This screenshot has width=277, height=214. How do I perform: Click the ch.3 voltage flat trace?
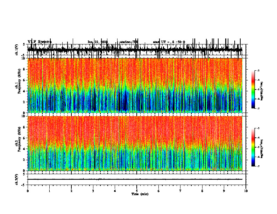(135, 179)
